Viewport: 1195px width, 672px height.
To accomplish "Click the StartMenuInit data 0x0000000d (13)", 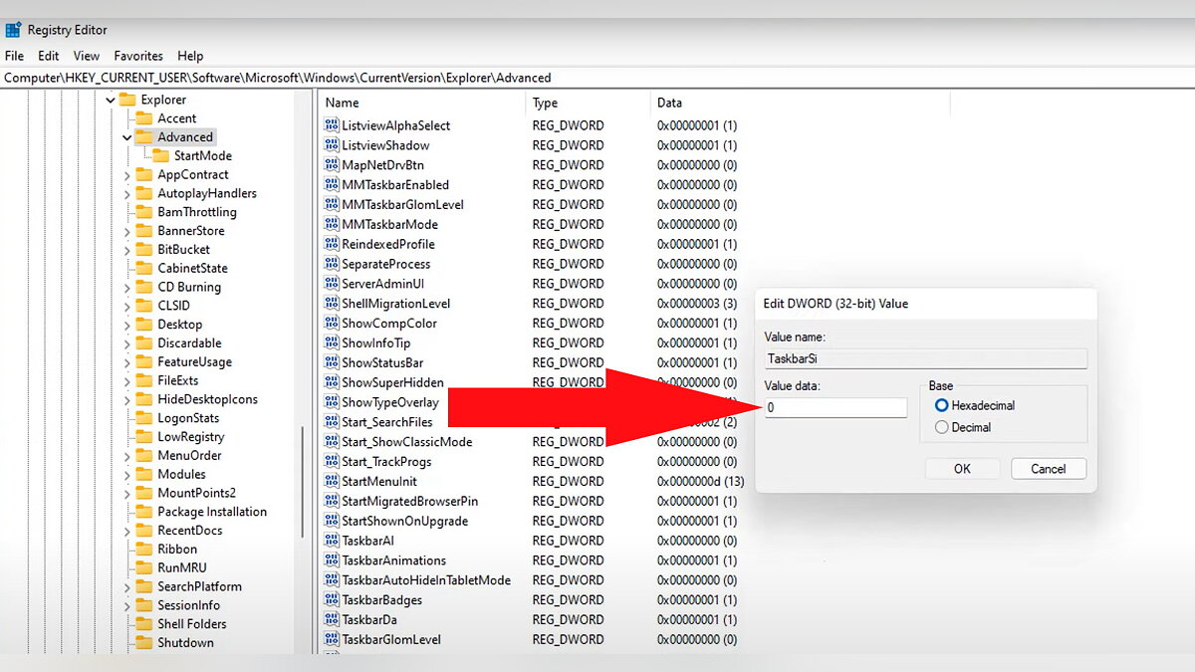I will 701,481.
